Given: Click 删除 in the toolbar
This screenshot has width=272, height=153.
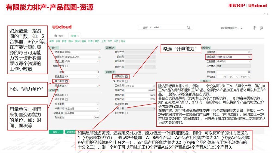Looking at the screenshot, I should pyautogui.click(x=71, y=41).
